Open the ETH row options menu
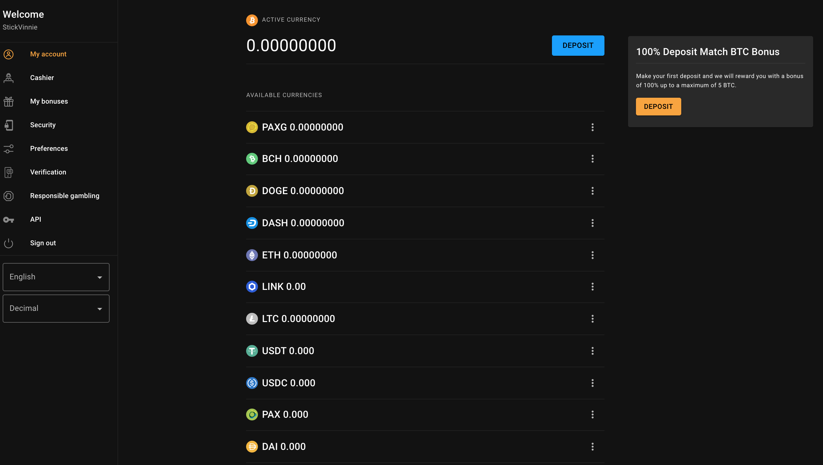823x465 pixels. 592,255
